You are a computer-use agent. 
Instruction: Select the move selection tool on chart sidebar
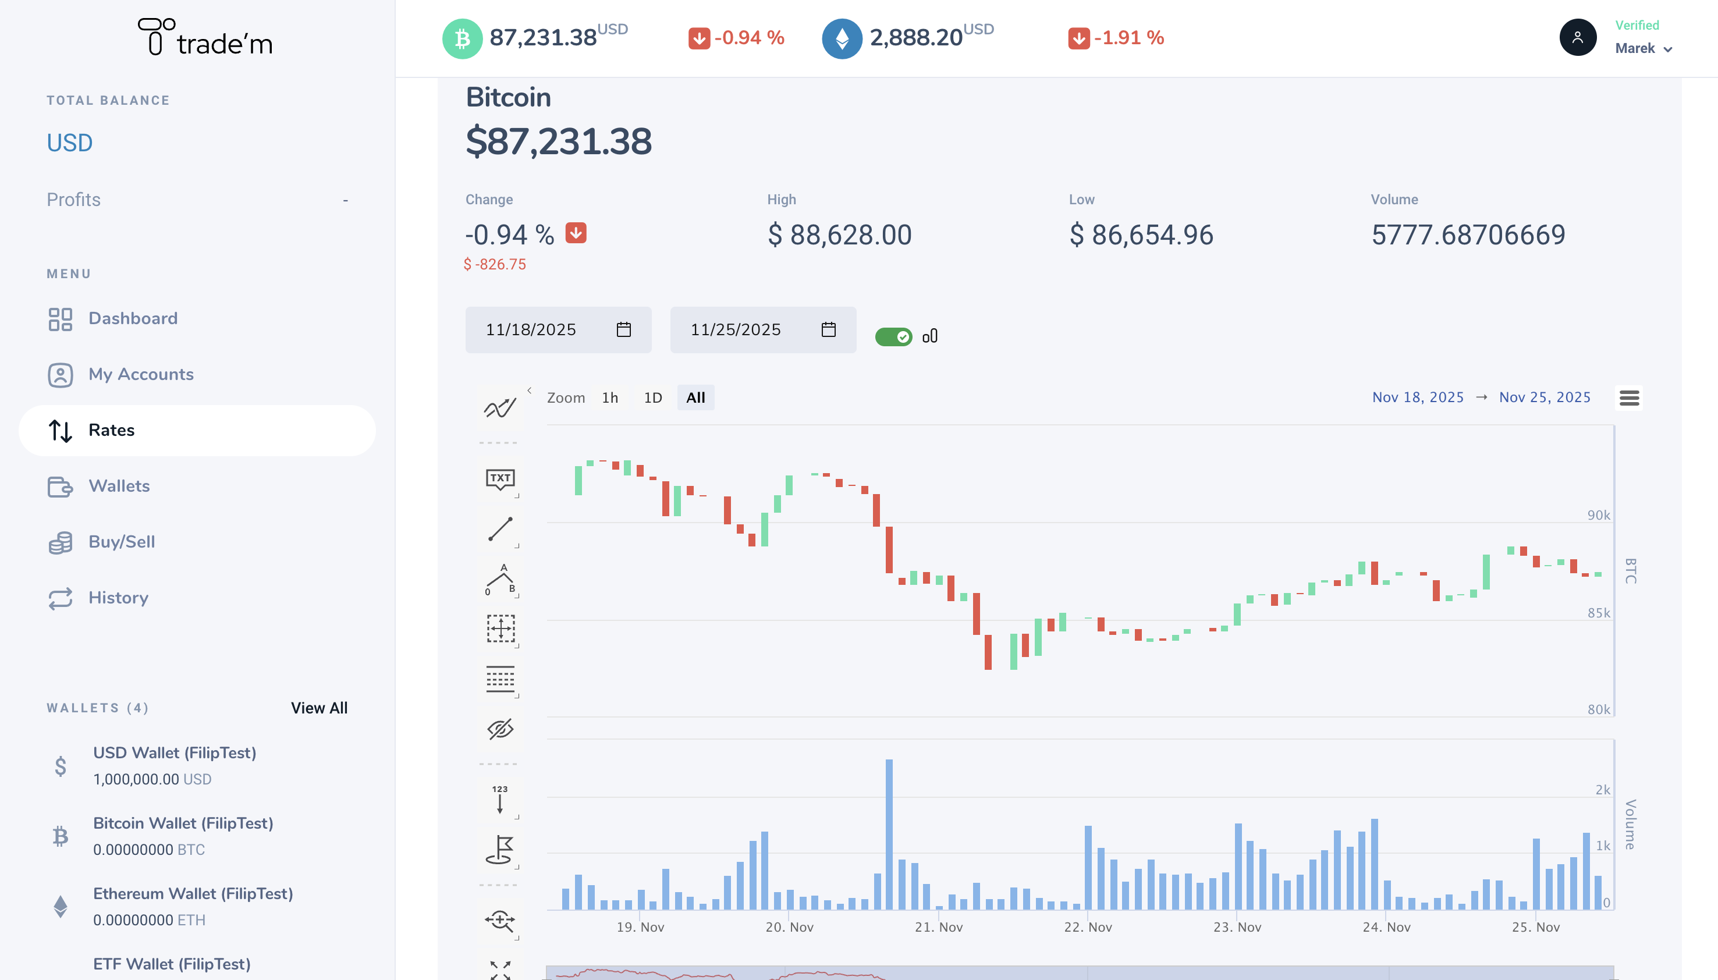click(x=500, y=629)
